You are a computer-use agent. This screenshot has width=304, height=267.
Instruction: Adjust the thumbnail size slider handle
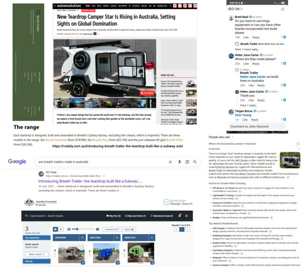coord(77,229)
